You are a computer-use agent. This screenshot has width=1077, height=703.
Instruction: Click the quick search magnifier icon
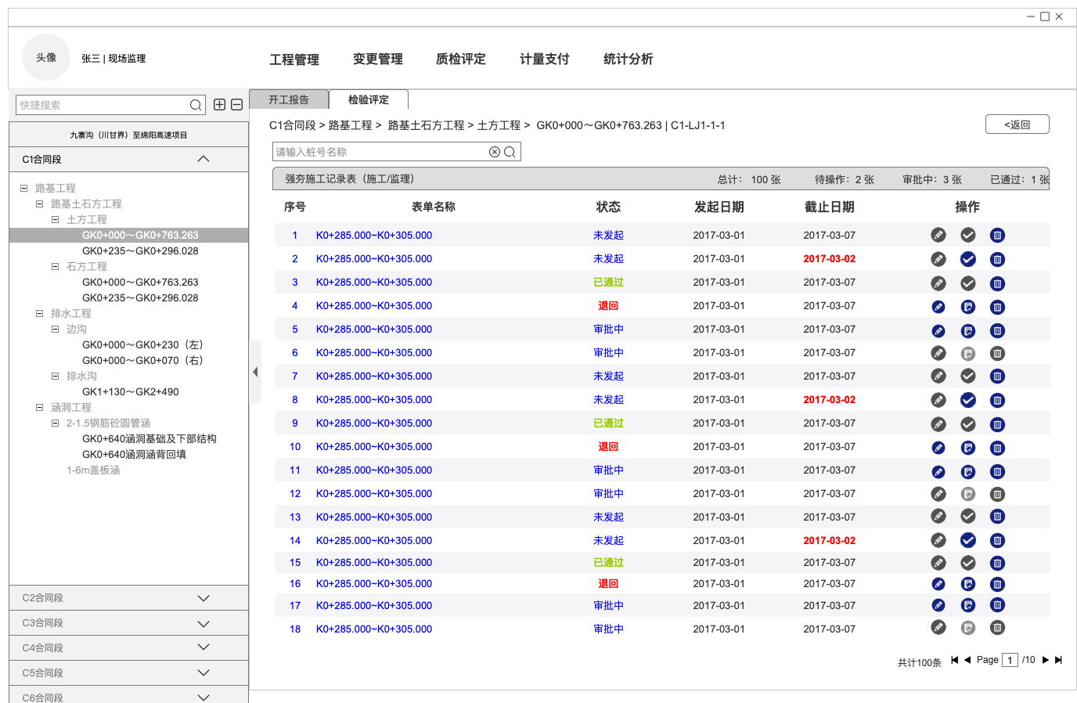pyautogui.click(x=196, y=105)
